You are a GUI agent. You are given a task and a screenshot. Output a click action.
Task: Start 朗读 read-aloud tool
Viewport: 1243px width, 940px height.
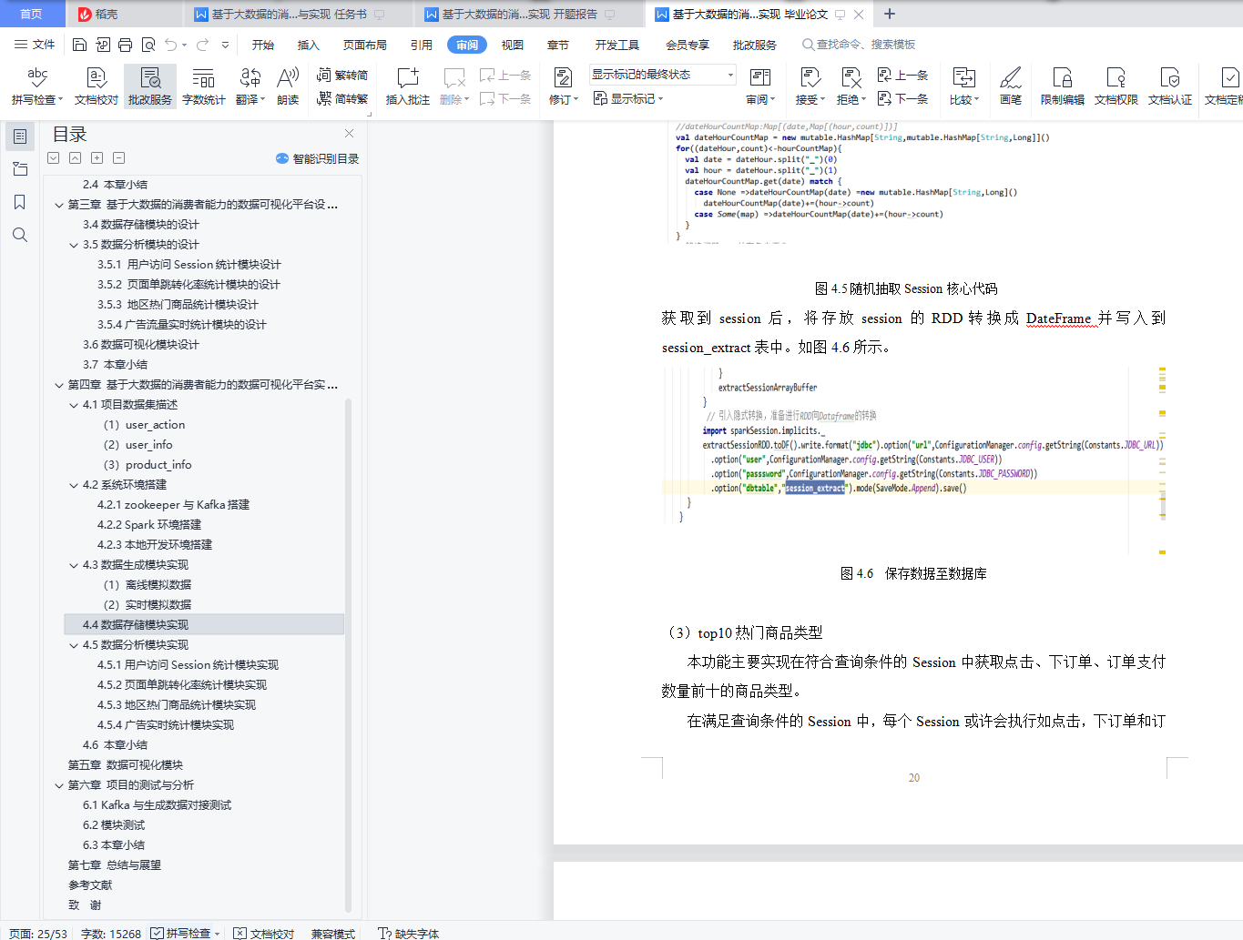pos(288,86)
